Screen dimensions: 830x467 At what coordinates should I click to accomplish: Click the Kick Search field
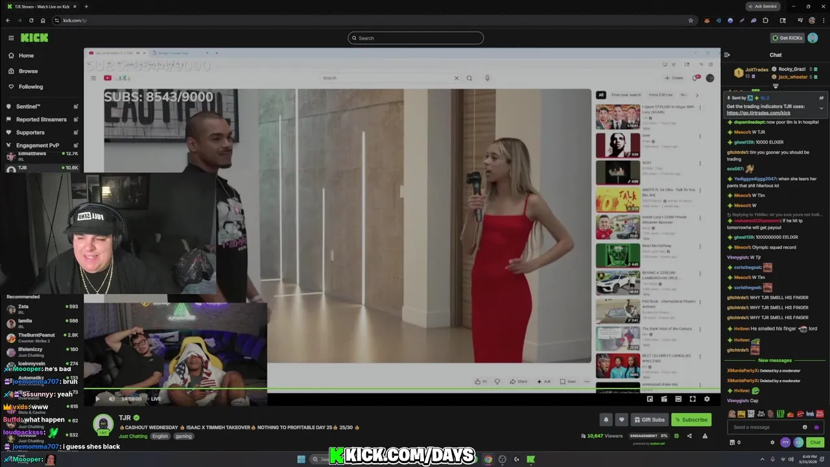tap(416, 38)
